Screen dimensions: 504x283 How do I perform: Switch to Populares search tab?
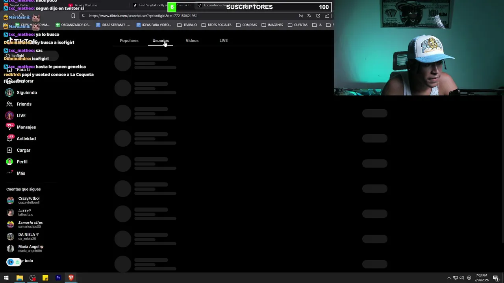[129, 40]
